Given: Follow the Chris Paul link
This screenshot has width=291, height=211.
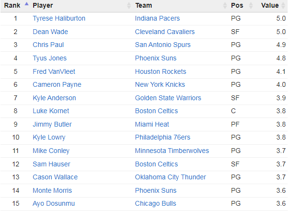Looking at the screenshot, I should (48, 45).
